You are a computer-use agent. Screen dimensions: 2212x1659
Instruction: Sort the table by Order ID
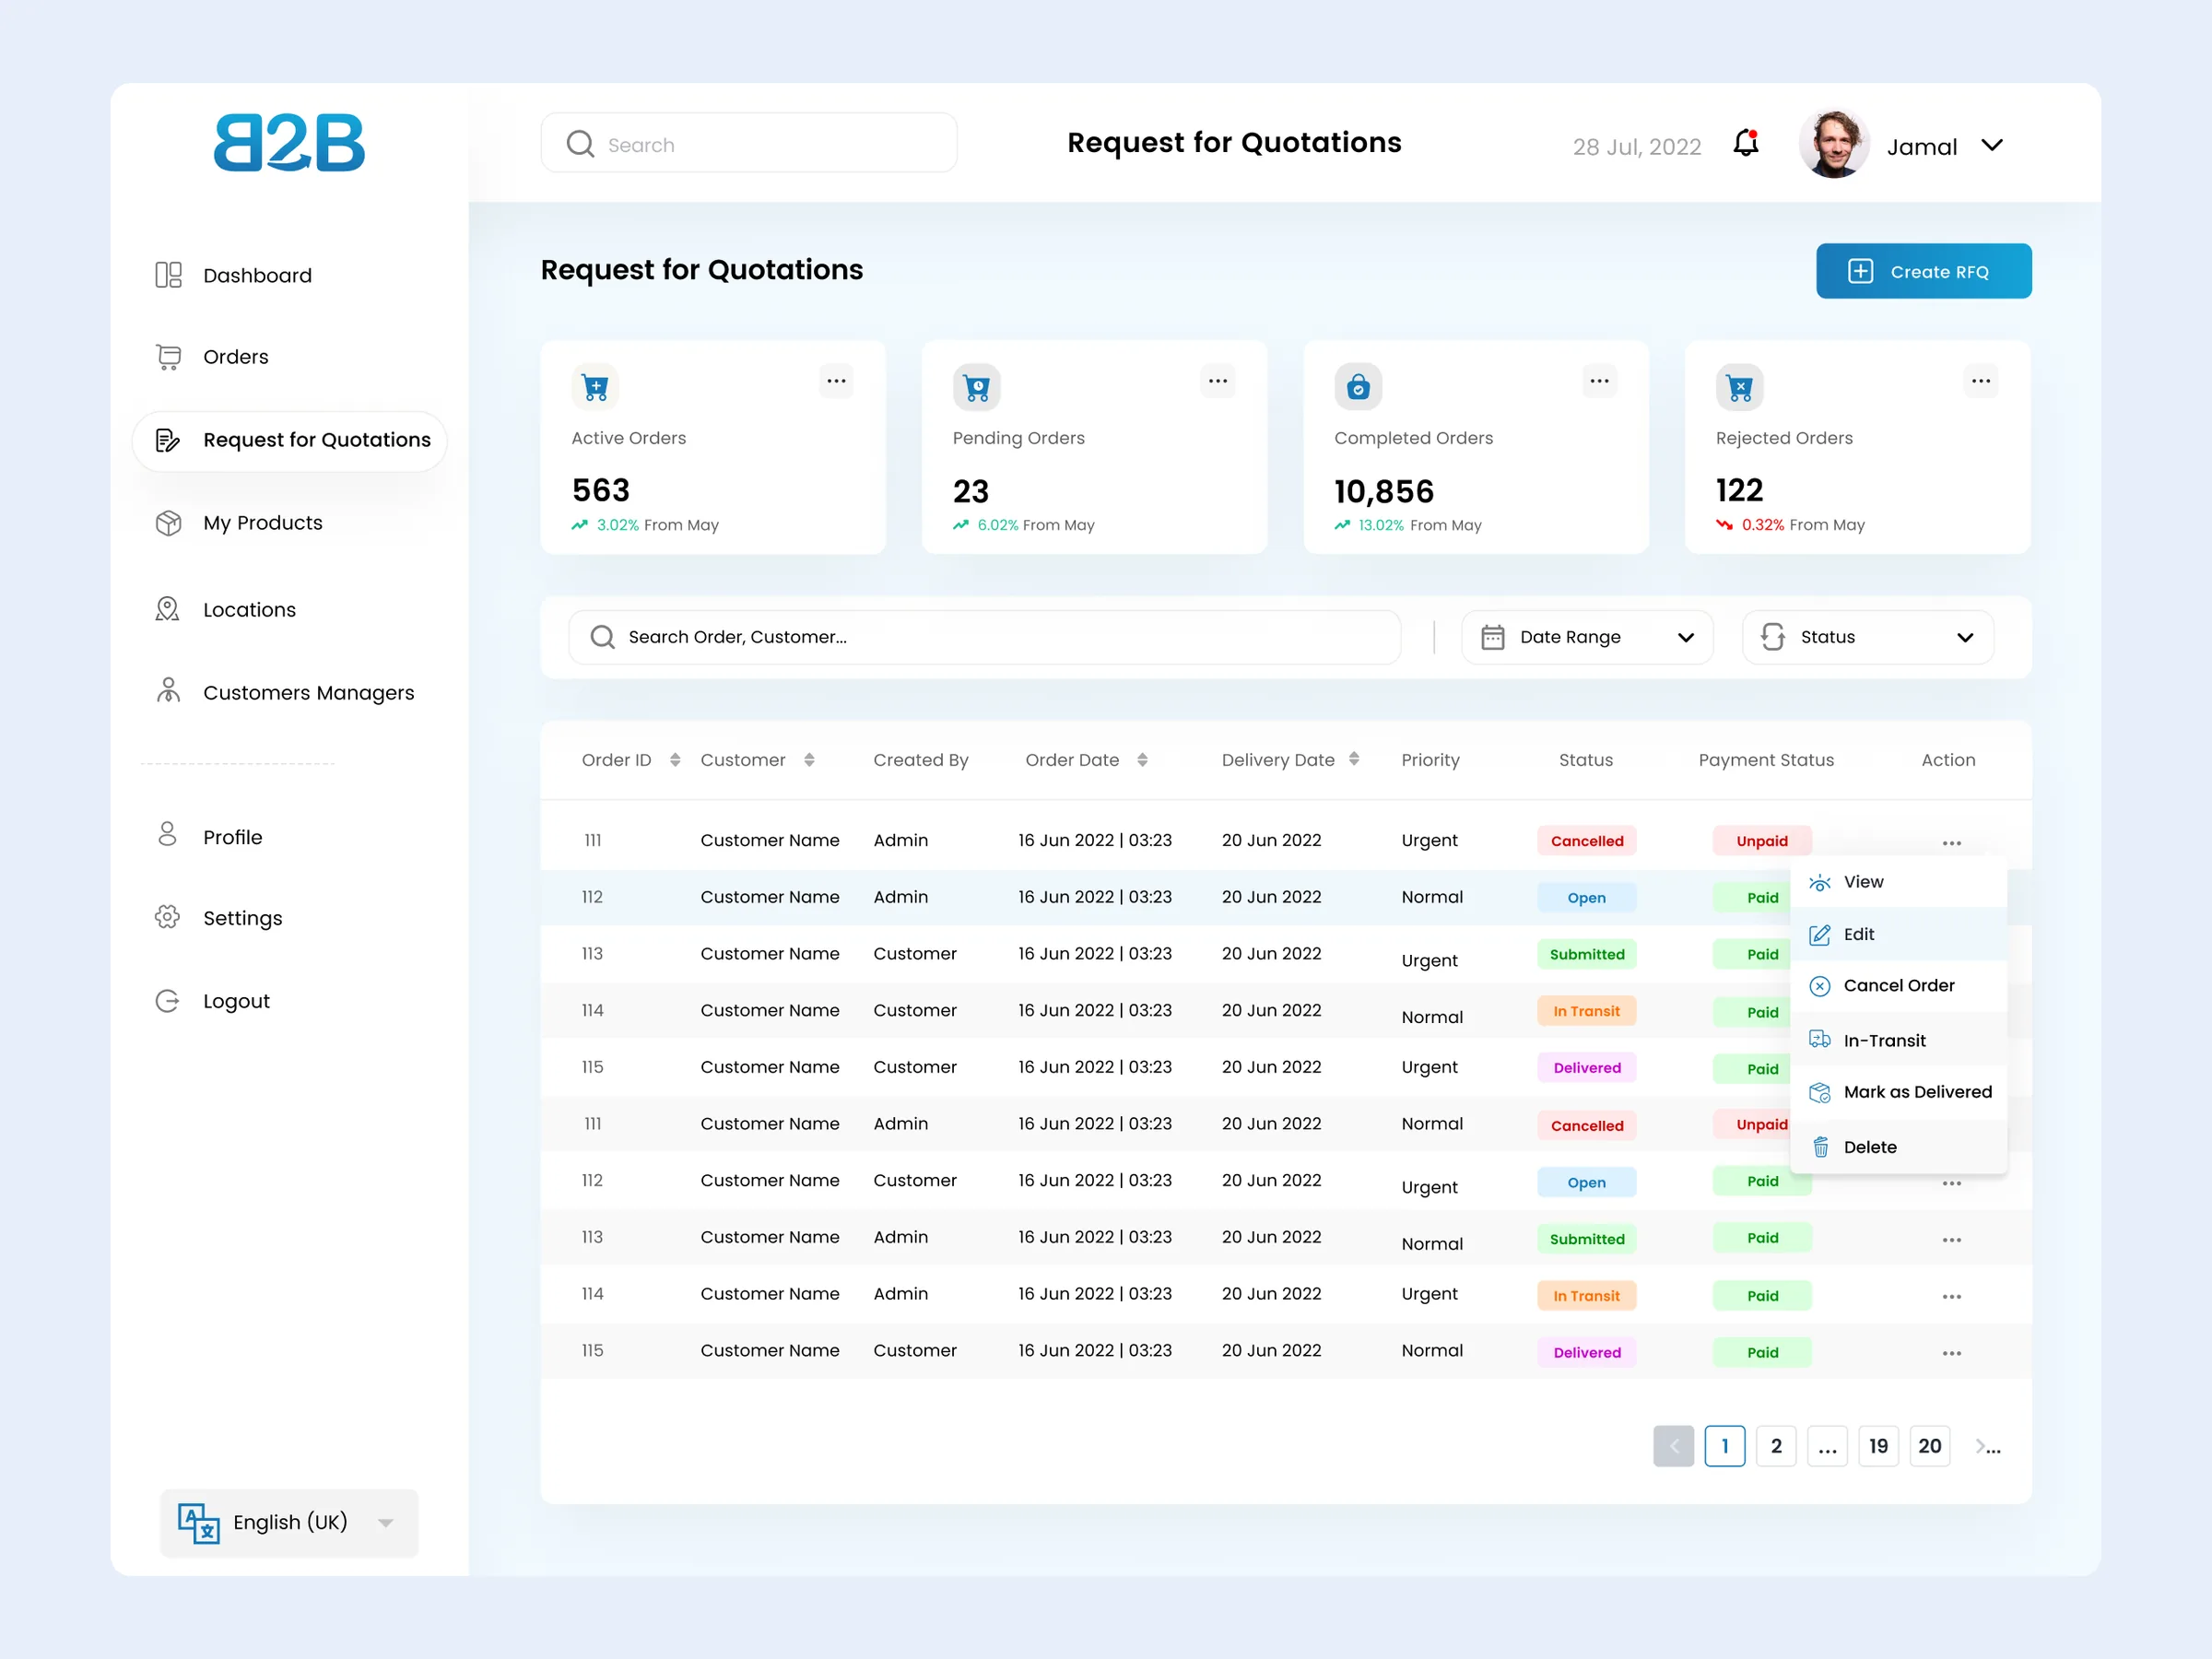675,760
